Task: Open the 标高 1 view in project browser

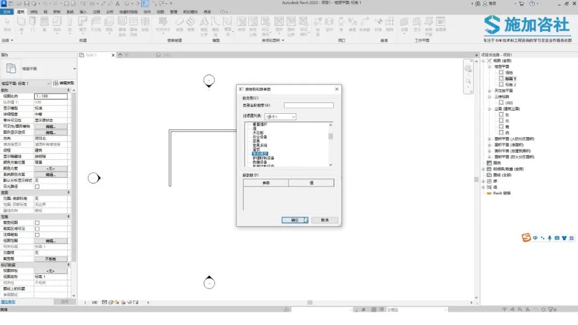Action: (x=511, y=79)
